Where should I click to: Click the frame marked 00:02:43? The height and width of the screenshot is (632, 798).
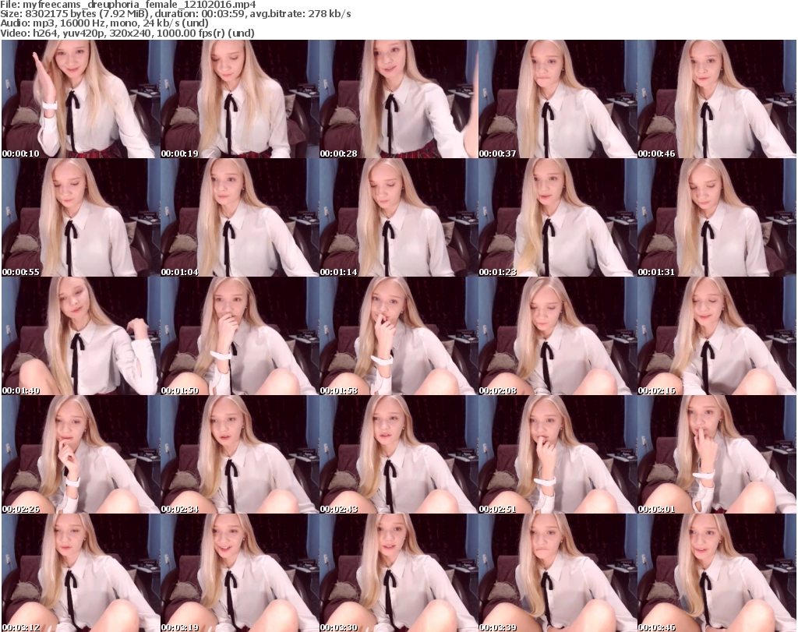pos(397,454)
